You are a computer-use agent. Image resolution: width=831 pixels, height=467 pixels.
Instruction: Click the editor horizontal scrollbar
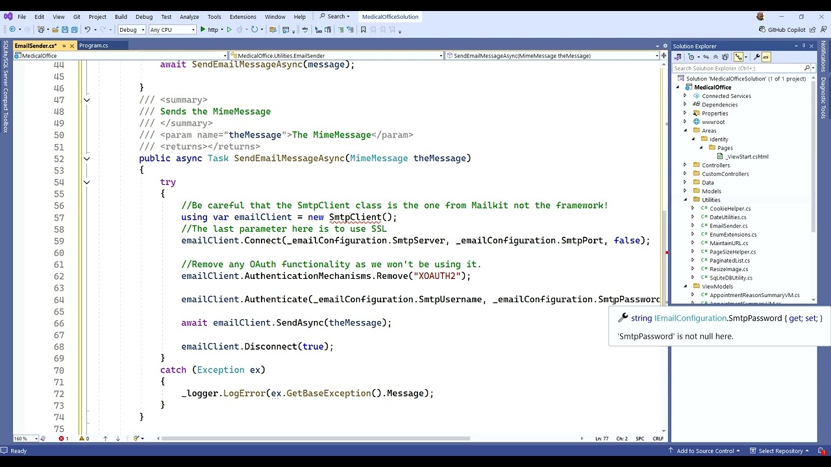click(316, 438)
